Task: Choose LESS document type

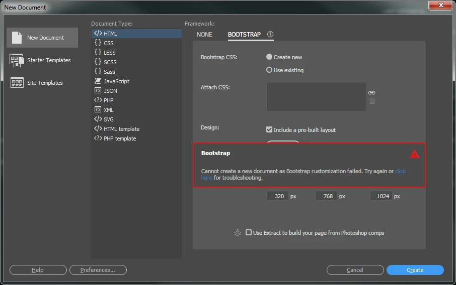Action: (x=136, y=53)
